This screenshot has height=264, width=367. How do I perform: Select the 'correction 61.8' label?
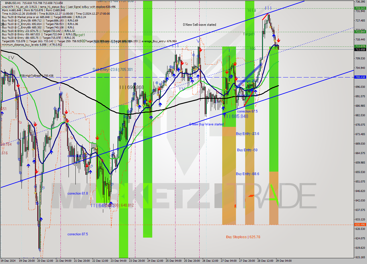78,193
